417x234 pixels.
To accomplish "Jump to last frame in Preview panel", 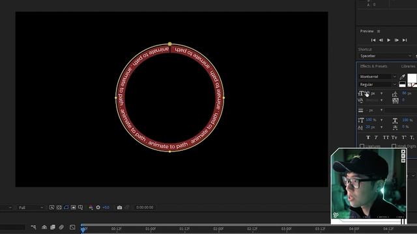I will click(x=405, y=40).
